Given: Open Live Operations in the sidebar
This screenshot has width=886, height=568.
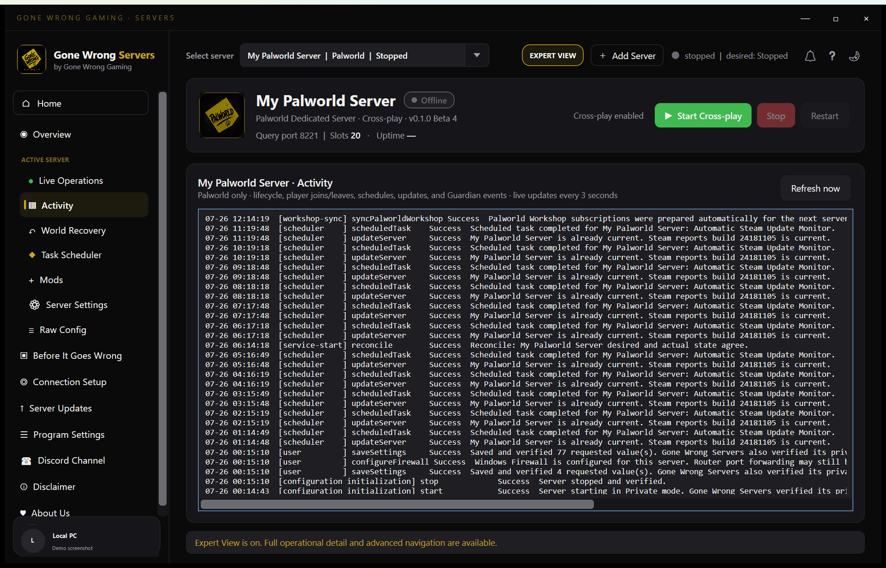Looking at the screenshot, I should (71, 181).
